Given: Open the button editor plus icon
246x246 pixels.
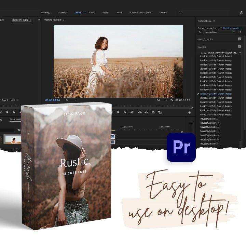Looking at the screenshot, I should [x=189, y=112].
